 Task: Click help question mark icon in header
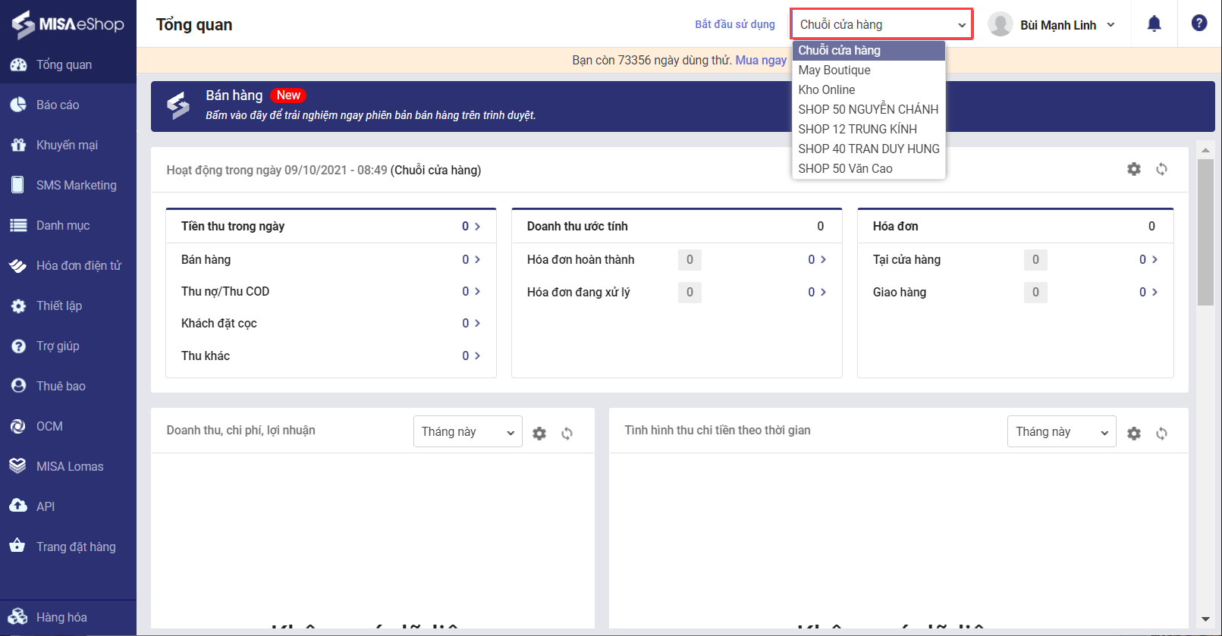tap(1199, 23)
